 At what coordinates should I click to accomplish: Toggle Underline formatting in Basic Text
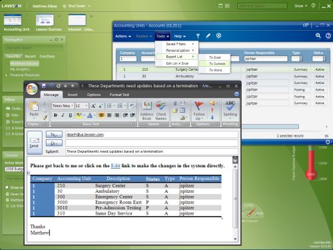coord(71,115)
